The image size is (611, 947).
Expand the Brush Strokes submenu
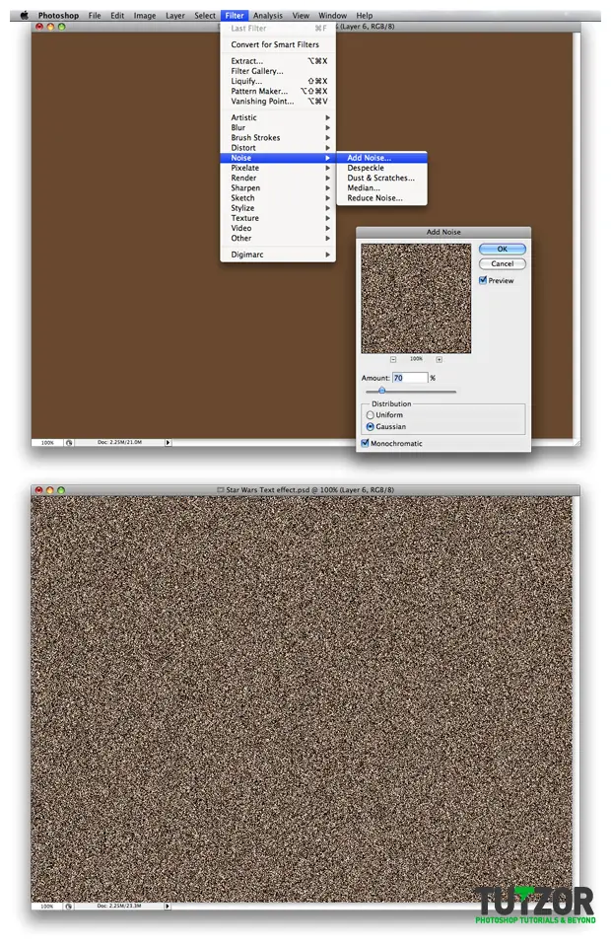278,138
